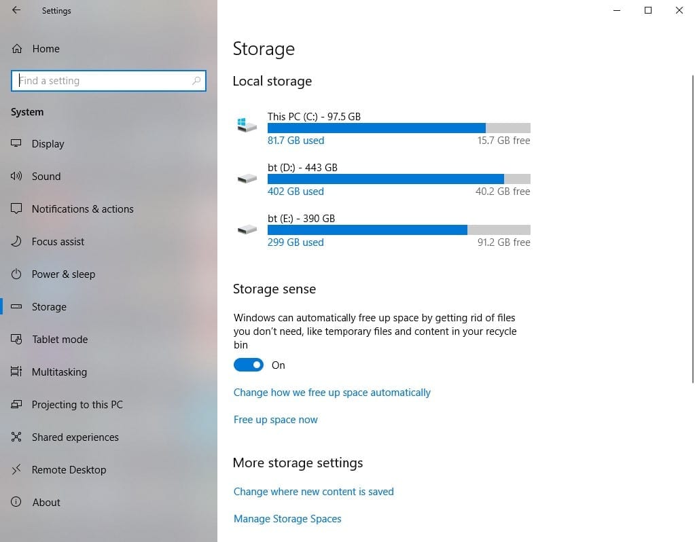Click 'bt (E:) - 390 GB' label

(x=302, y=219)
